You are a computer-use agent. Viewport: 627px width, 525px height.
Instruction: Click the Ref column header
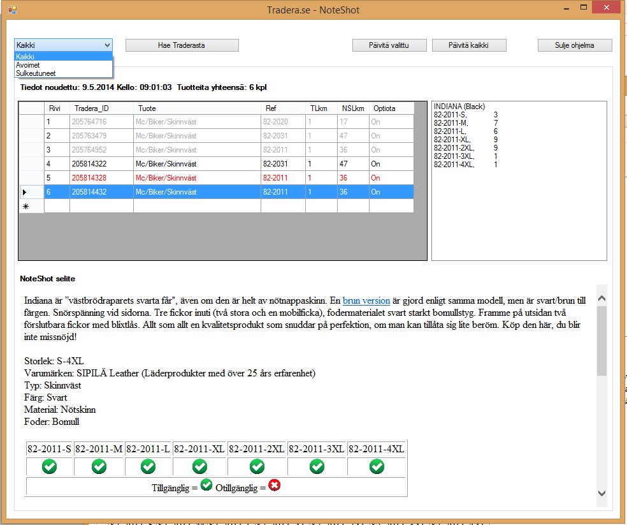(x=283, y=108)
